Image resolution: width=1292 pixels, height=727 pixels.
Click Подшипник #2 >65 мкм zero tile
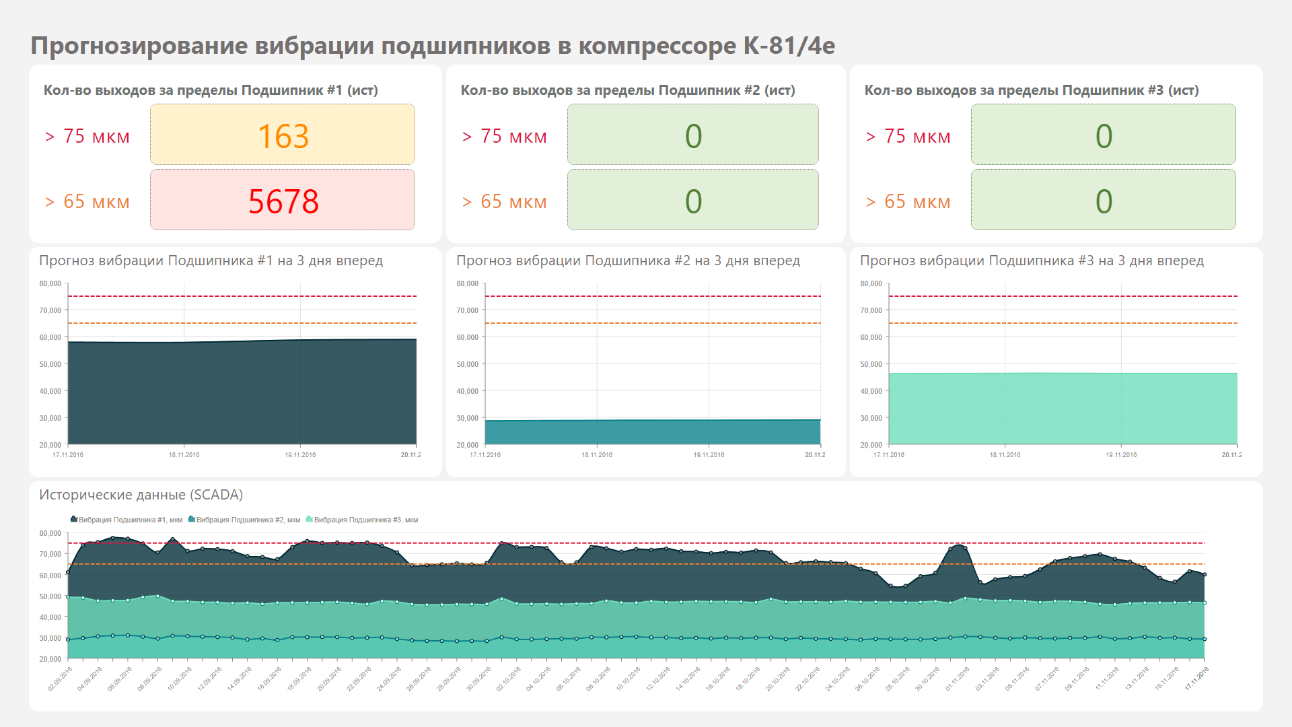(x=693, y=200)
